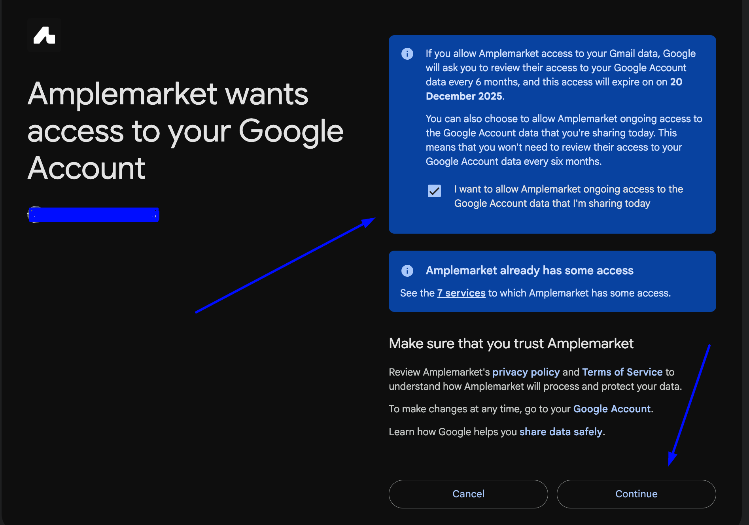This screenshot has width=749, height=525.
Task: Click the 'I want to allow Amplemarket ongoing access' label
Action: pyautogui.click(x=569, y=196)
